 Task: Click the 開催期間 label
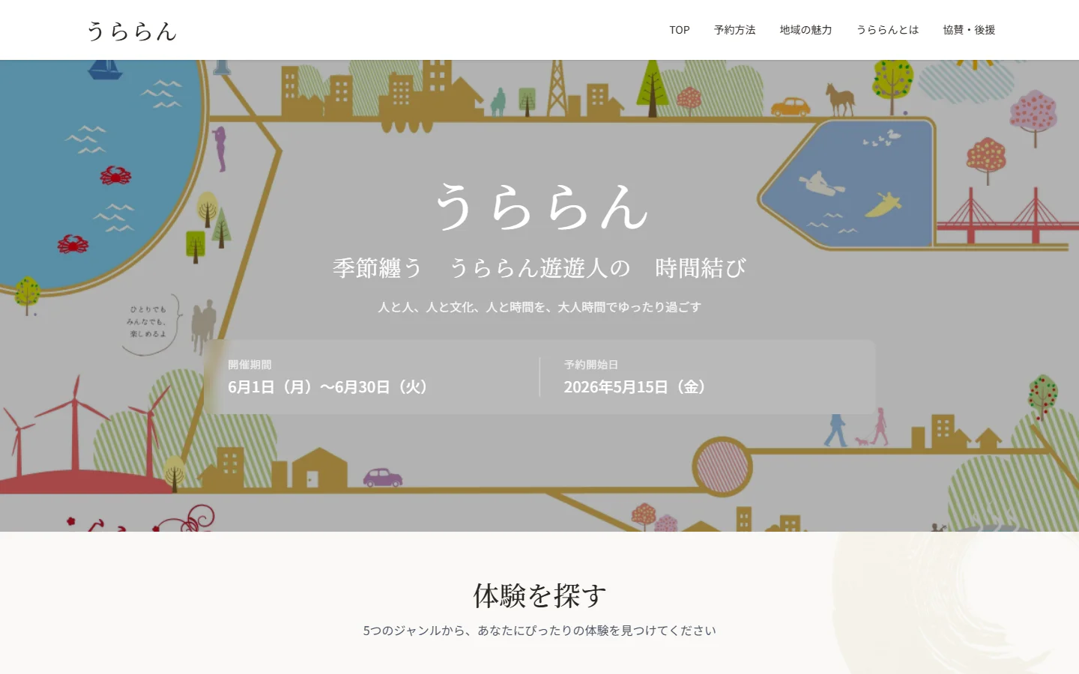tap(250, 365)
